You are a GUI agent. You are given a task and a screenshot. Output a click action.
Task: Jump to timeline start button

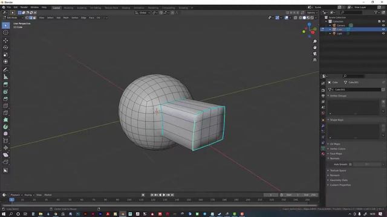[152, 195]
